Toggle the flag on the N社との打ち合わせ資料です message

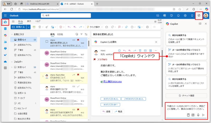(x=78, y=110)
